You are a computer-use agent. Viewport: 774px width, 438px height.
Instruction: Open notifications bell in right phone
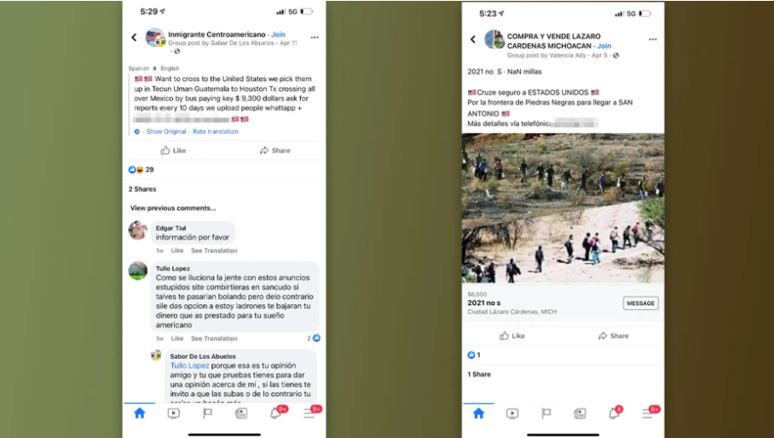point(615,412)
